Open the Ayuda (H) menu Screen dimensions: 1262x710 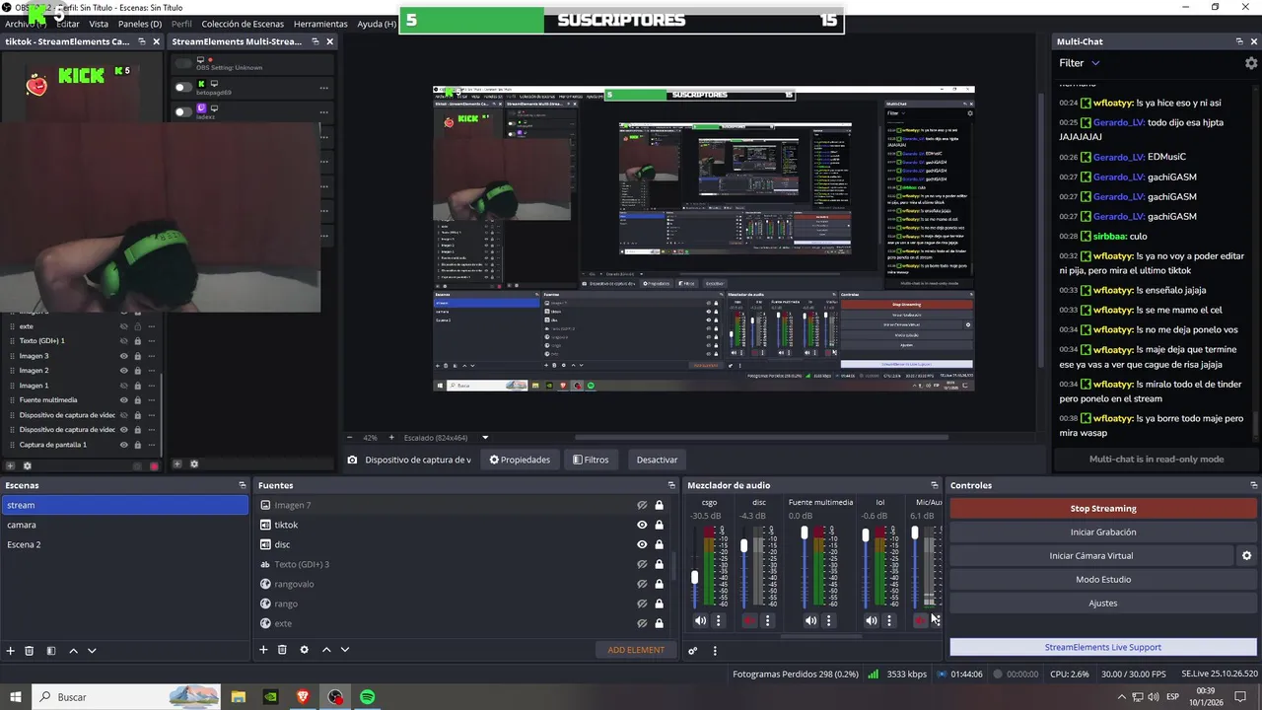pyautogui.click(x=376, y=24)
